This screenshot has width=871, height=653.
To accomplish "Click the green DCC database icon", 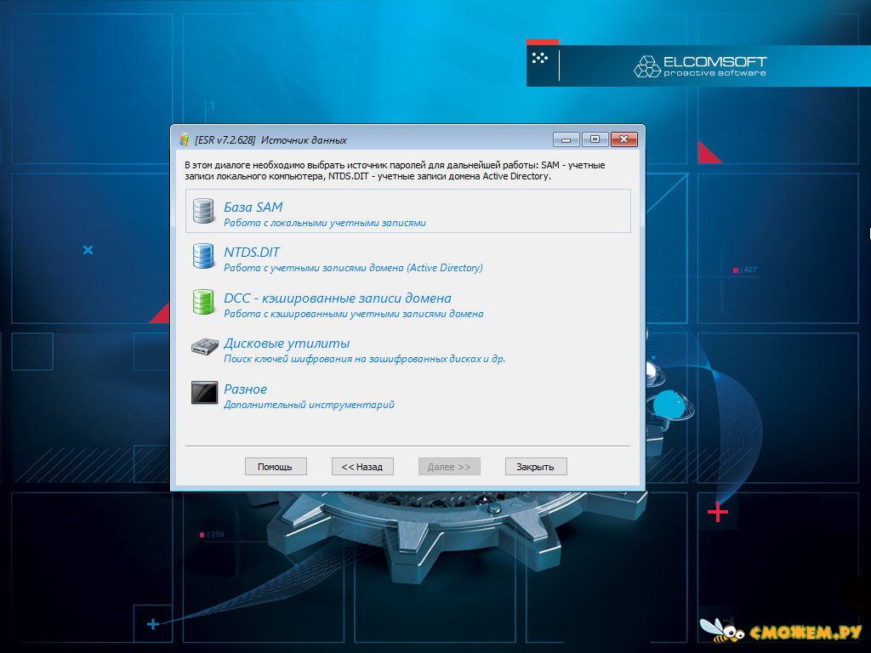I will pos(202,302).
